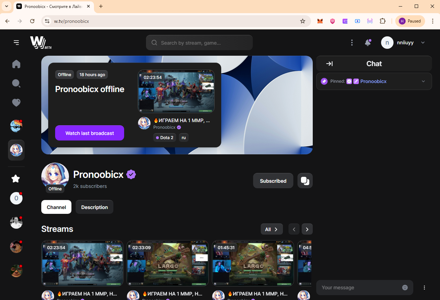
Task: Open site information icon in address bar
Action: (48, 21)
